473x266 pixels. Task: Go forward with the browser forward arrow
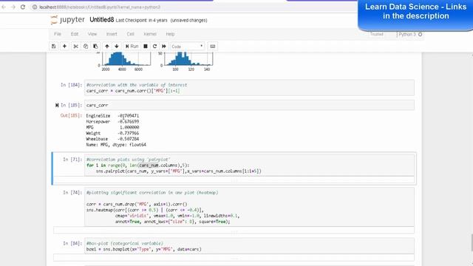pyautogui.click(x=13, y=7)
